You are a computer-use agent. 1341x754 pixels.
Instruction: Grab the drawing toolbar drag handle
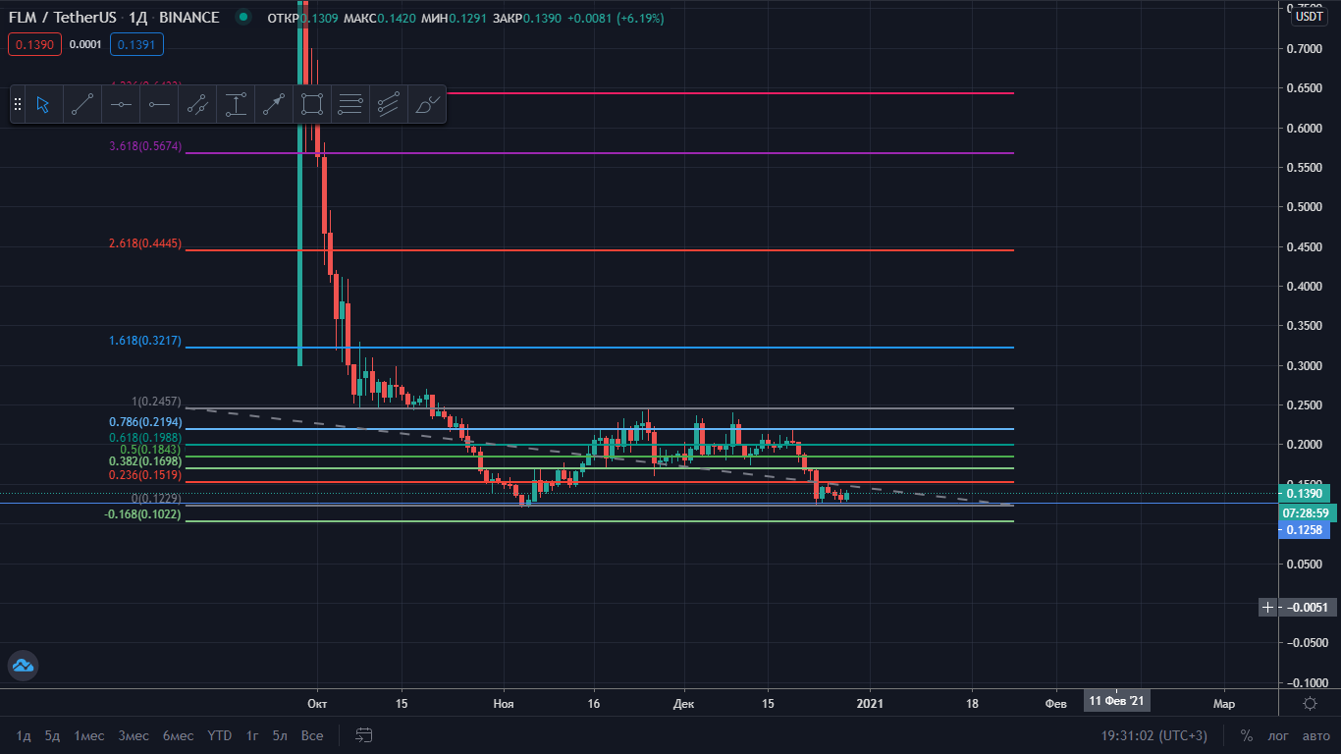click(18, 104)
